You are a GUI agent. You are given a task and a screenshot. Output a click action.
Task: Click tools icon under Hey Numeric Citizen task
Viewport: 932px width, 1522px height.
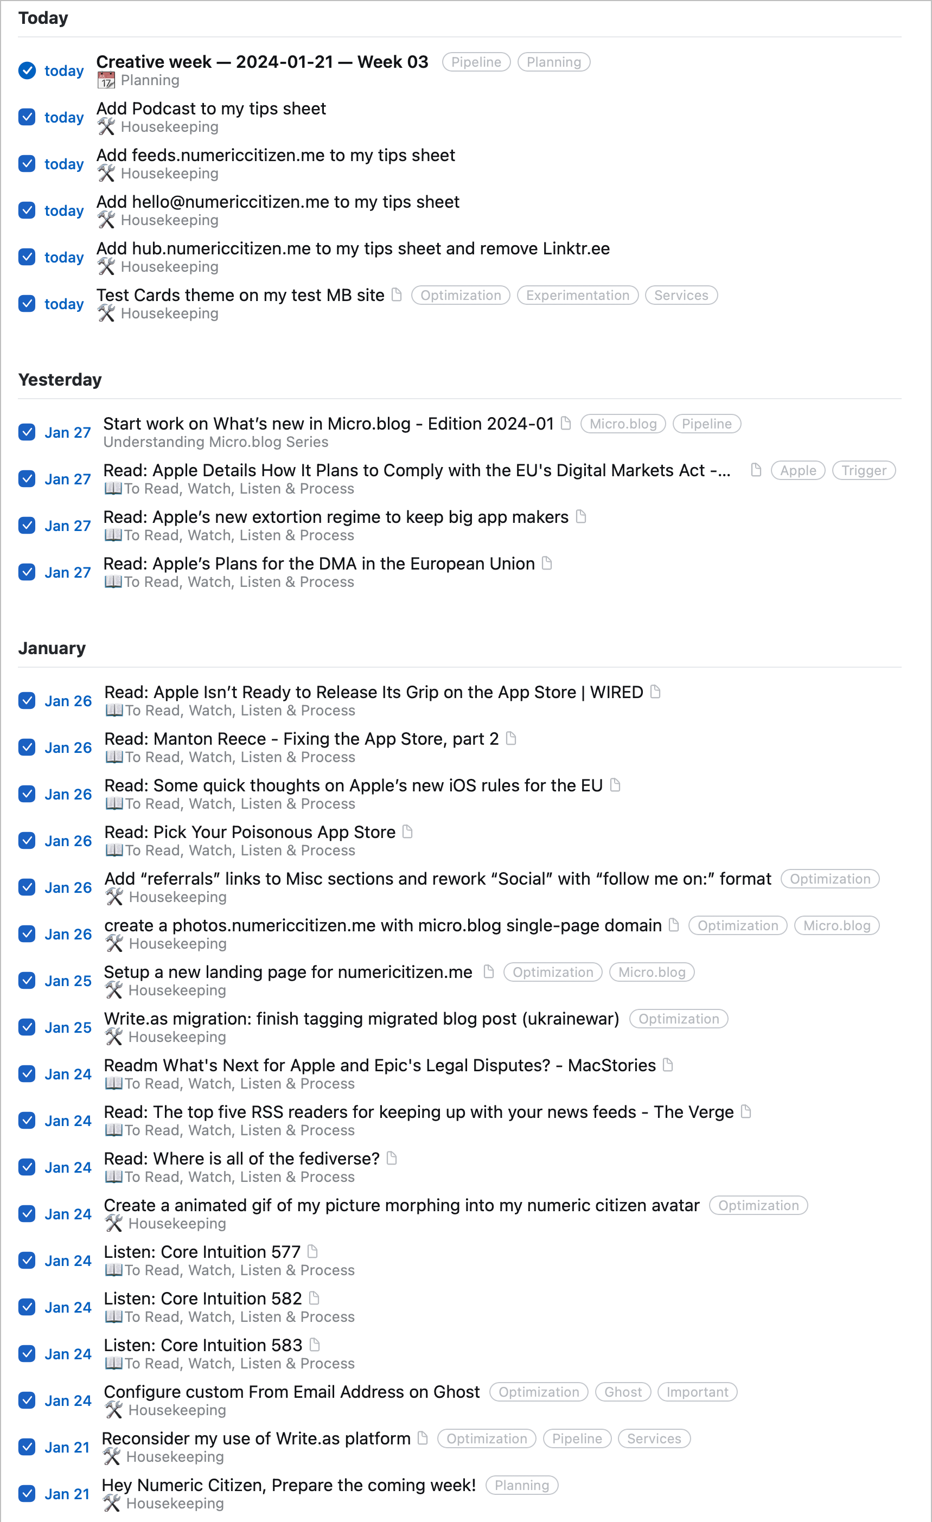click(112, 1503)
